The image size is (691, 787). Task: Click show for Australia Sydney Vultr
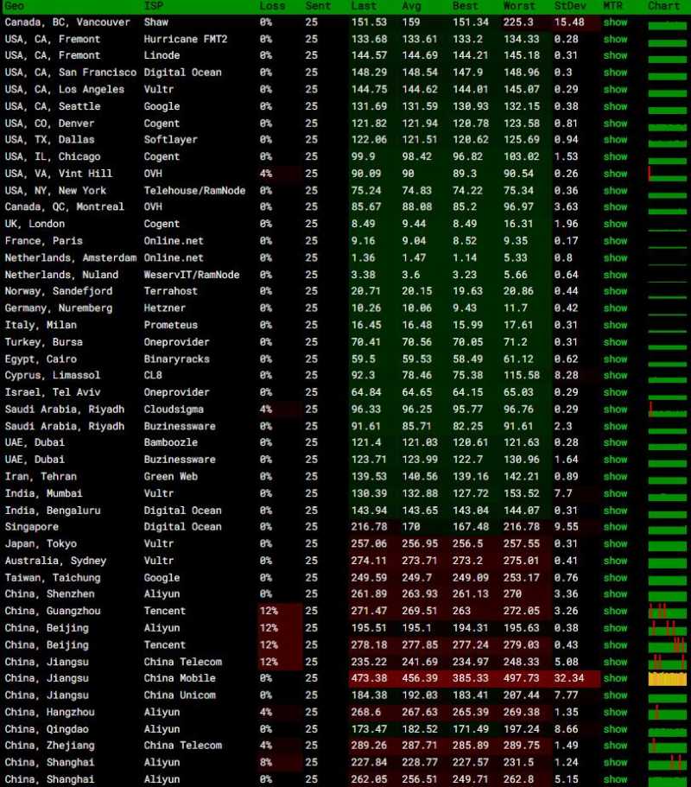coord(615,561)
